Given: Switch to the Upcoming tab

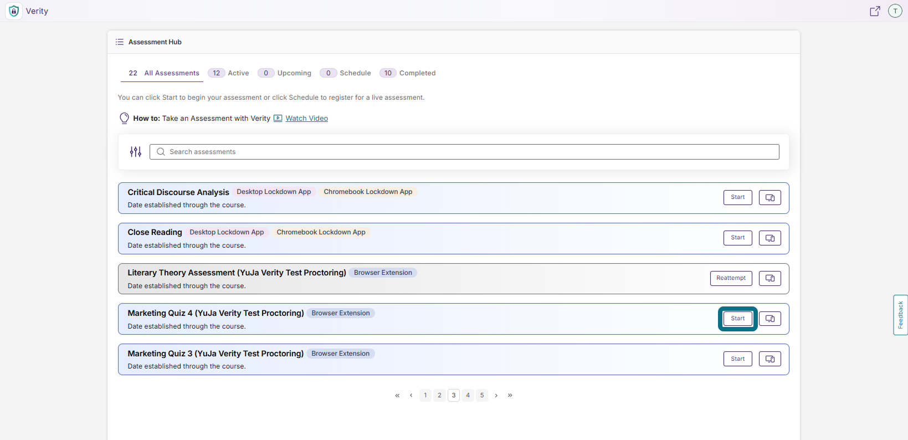Looking at the screenshot, I should tap(284, 73).
